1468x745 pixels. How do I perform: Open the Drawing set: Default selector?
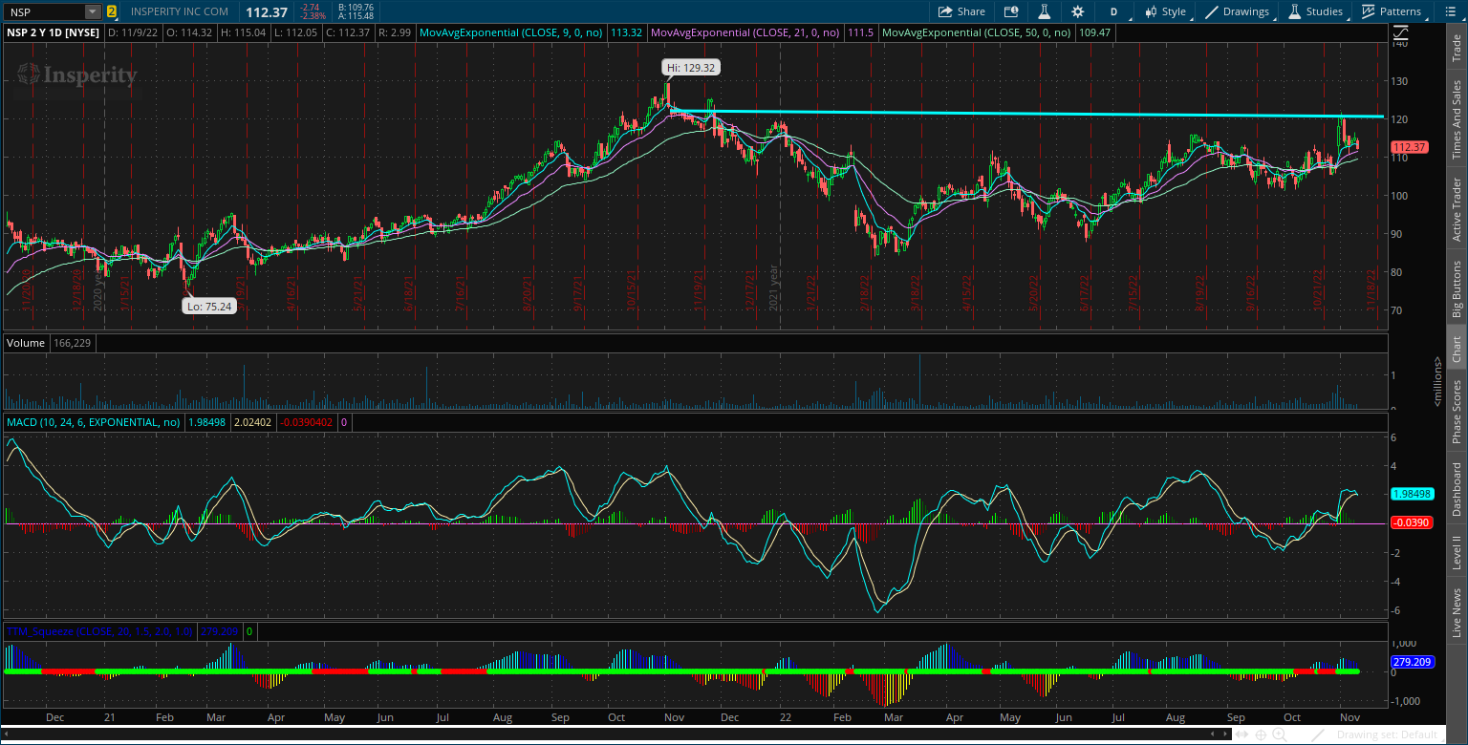click(x=1388, y=734)
